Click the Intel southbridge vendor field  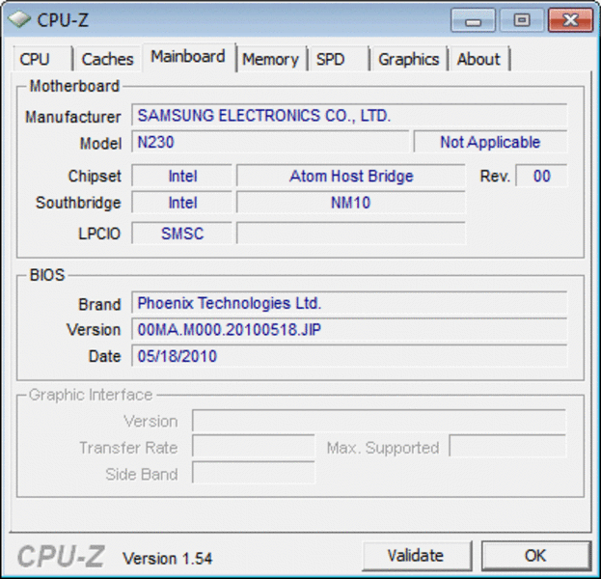pyautogui.click(x=182, y=203)
